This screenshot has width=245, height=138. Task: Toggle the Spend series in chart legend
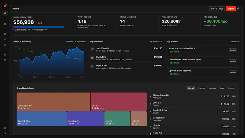tap(70, 42)
